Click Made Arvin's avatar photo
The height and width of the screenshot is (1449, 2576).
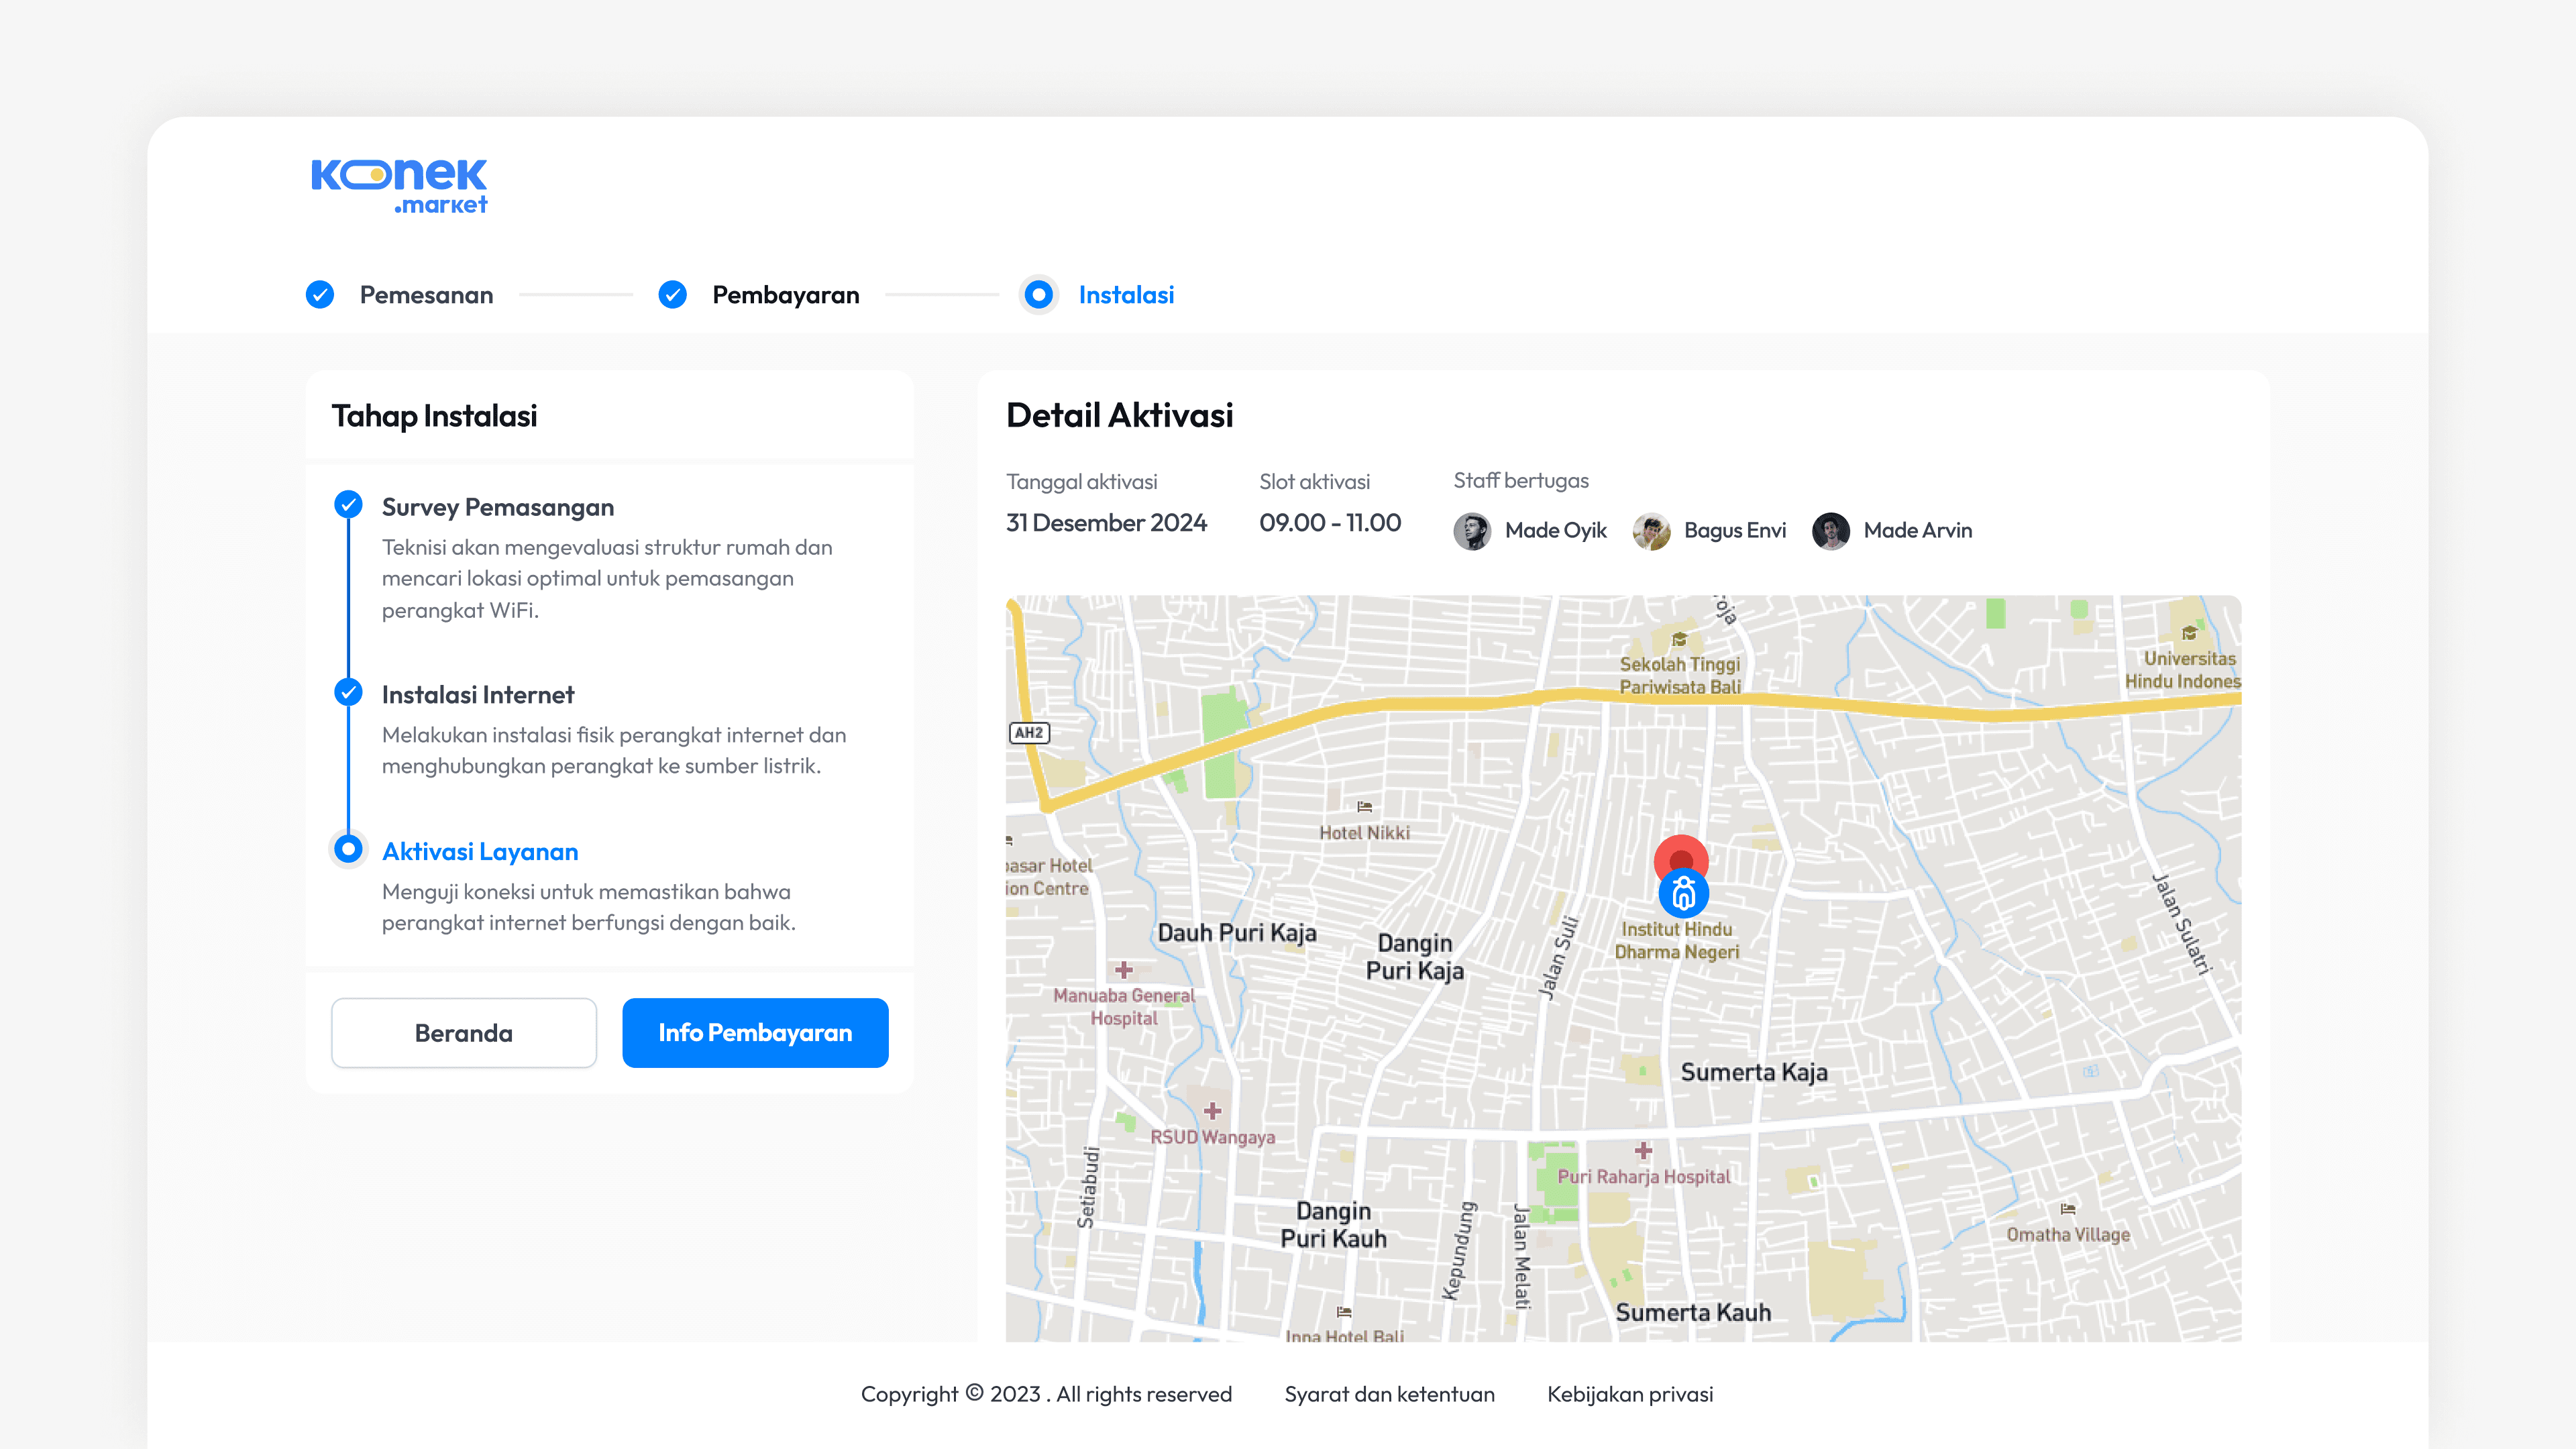(x=1830, y=531)
